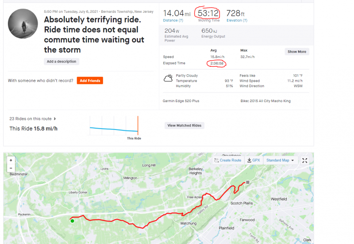Open View Matched Rides
Viewport: 354px width, 244px height.
tap(184, 126)
